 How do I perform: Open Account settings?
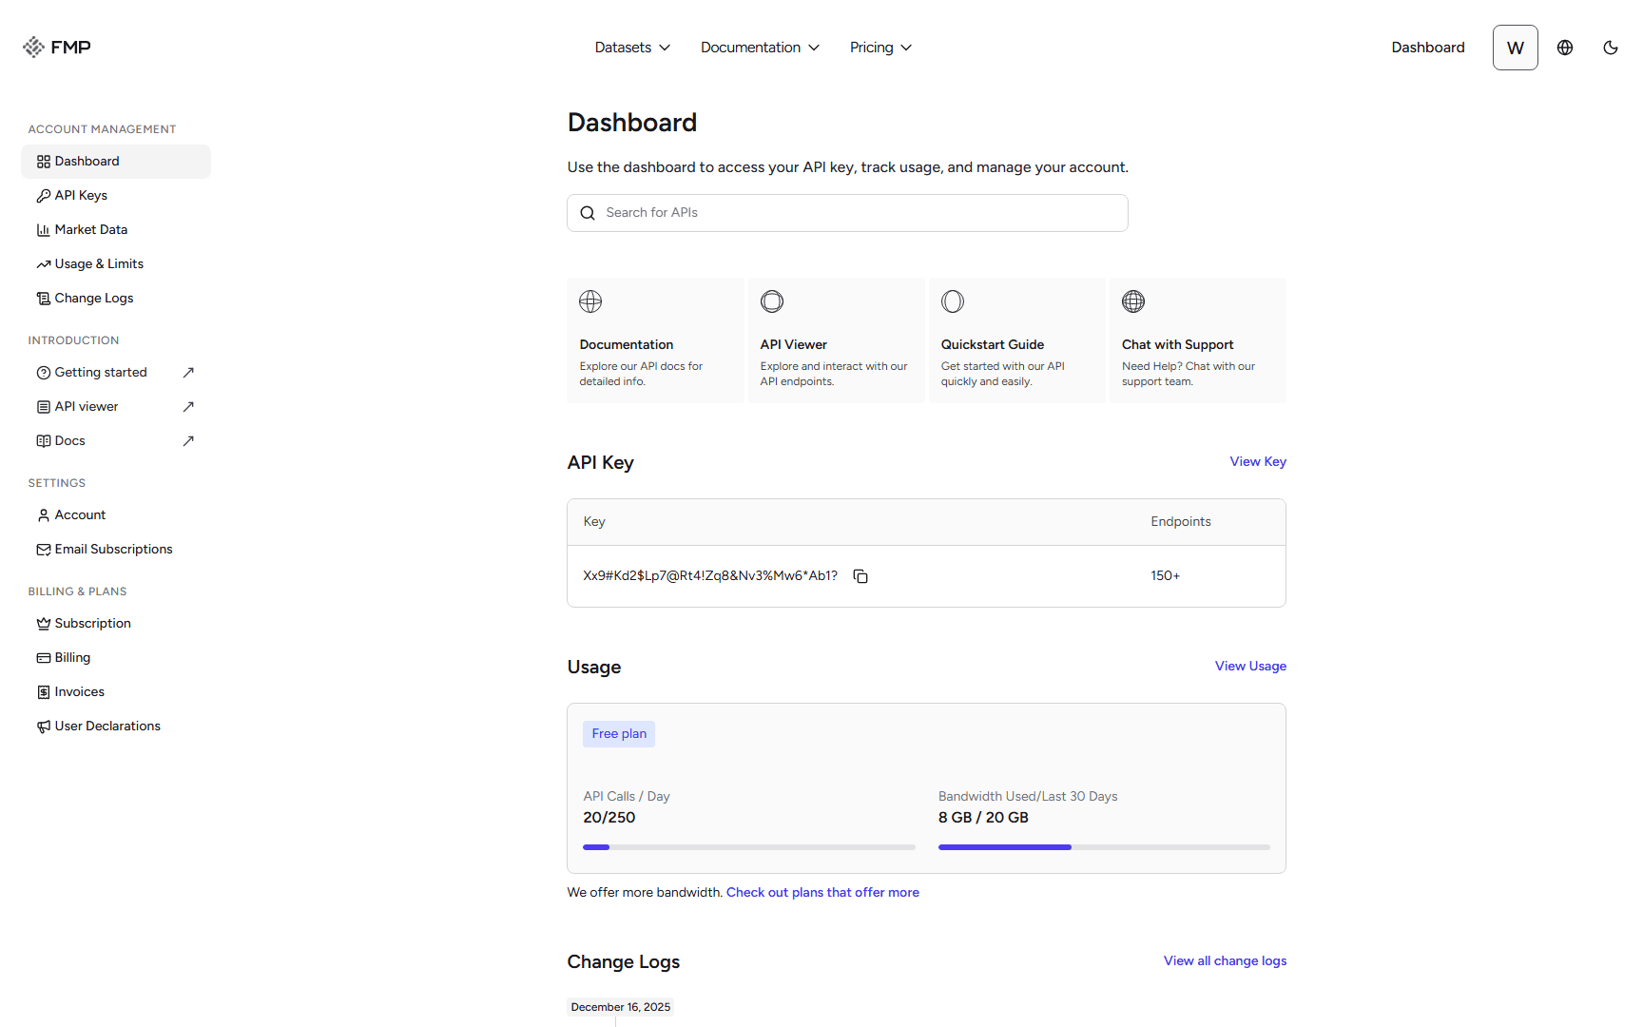[116, 515]
